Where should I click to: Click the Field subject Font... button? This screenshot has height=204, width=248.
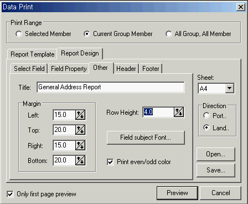(146, 137)
